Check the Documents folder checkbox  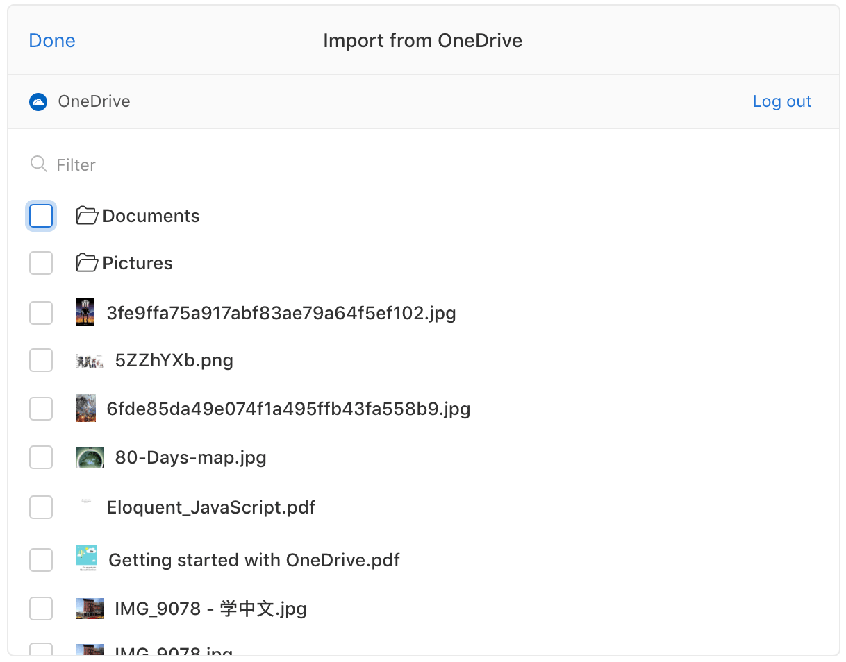(41, 216)
